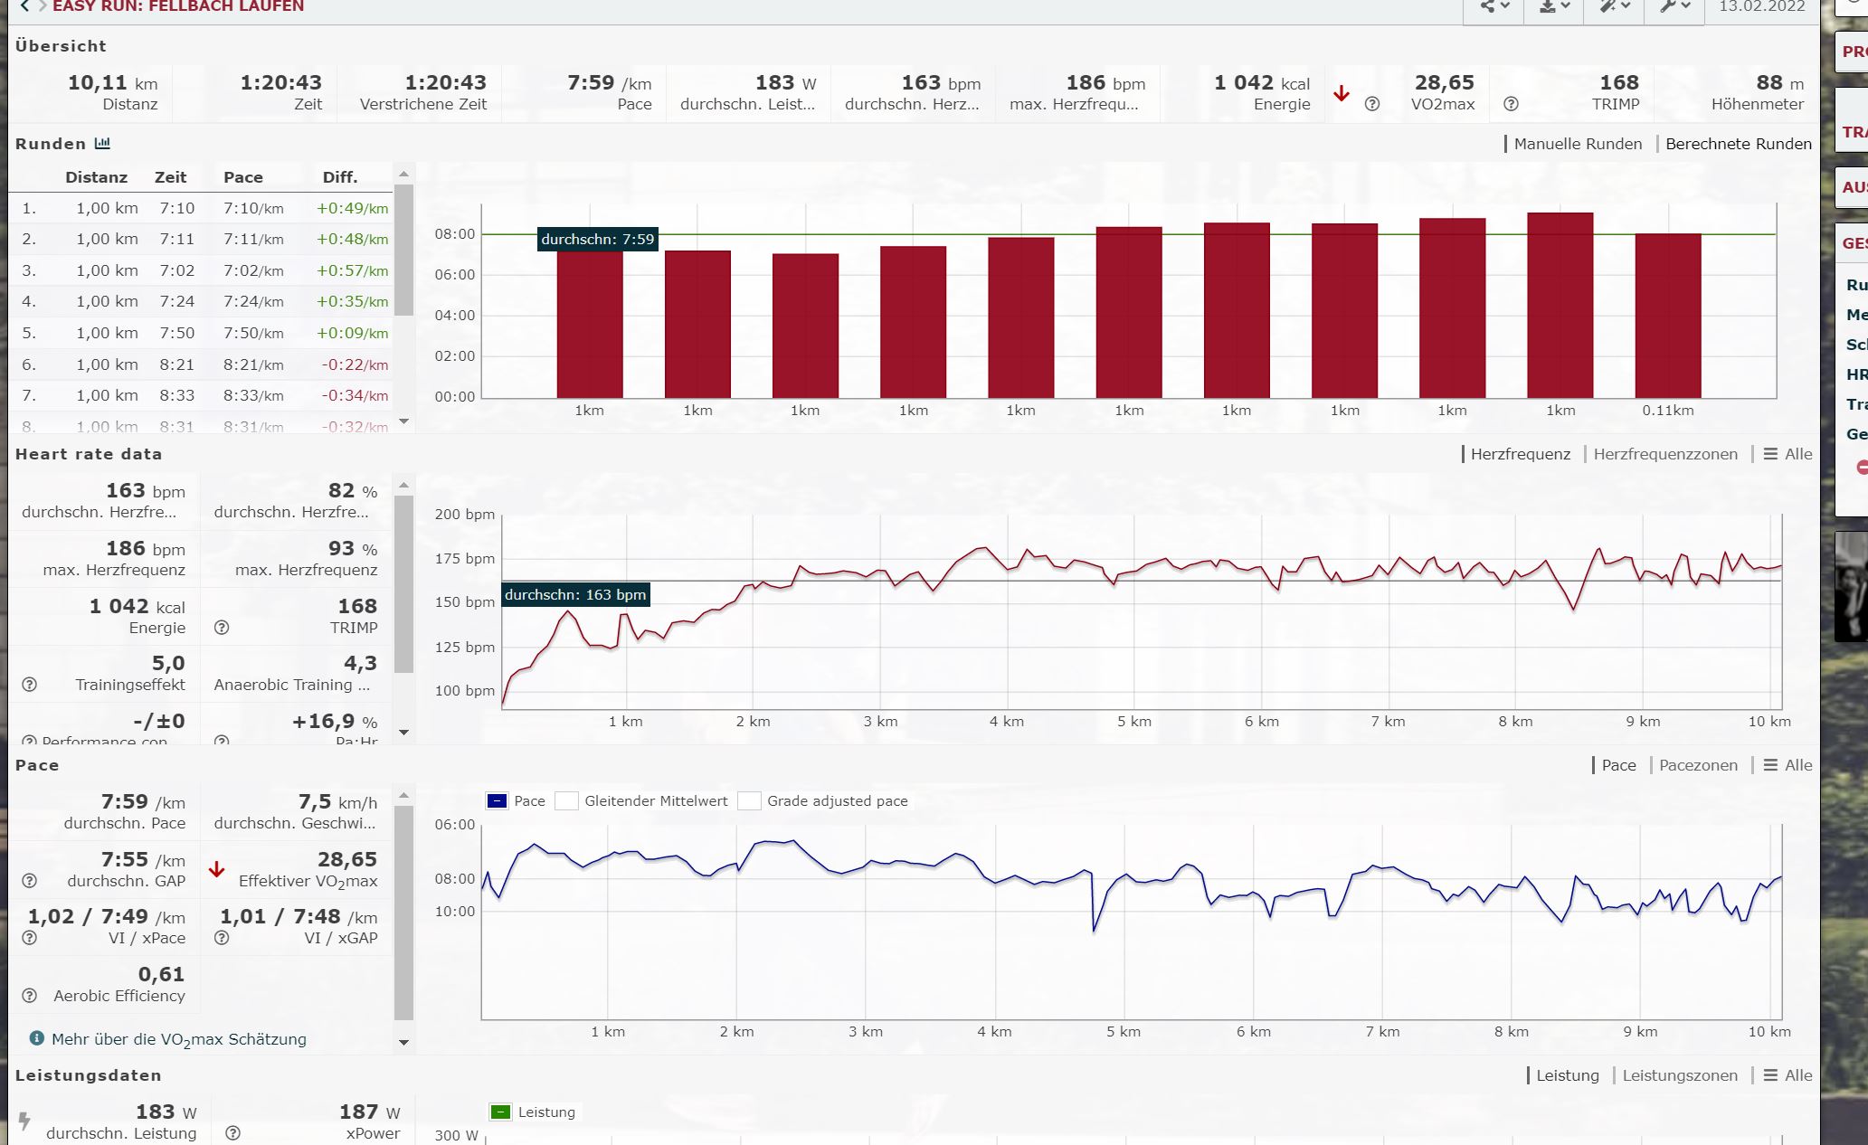Click the help icon beside TRIMP in overview
This screenshot has height=1145, width=1868.
point(1511,104)
